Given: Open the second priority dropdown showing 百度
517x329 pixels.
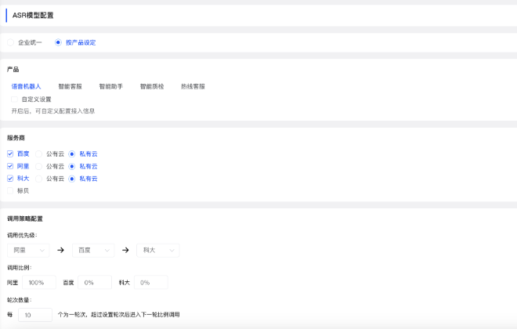Looking at the screenshot, I should coord(93,250).
